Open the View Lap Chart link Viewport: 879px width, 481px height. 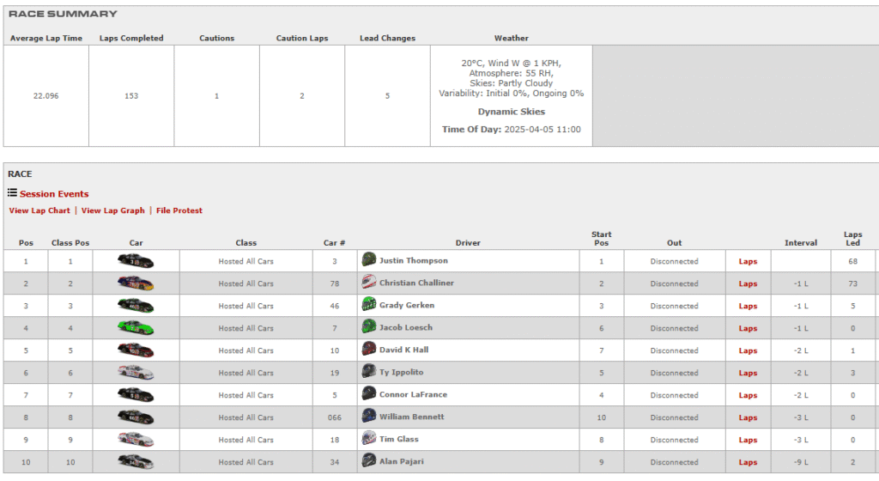click(x=39, y=210)
